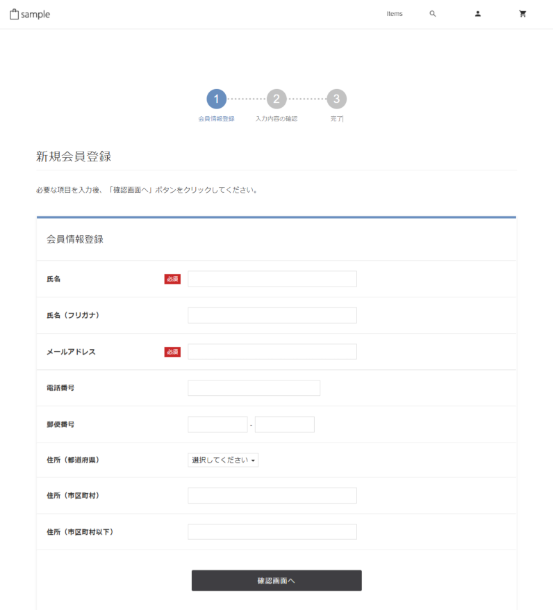
Task: Open the 都道府県 選択してください dropdown
Action: (x=223, y=460)
